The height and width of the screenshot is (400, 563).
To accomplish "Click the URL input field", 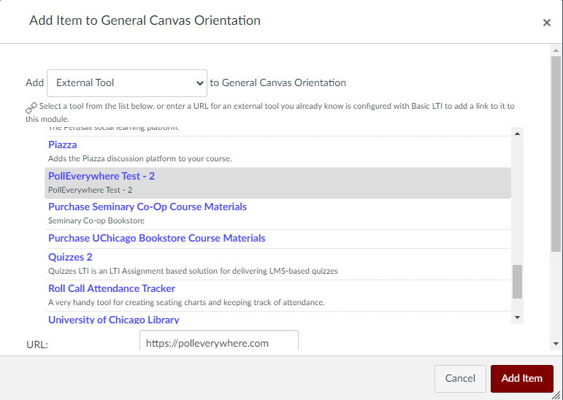I will coord(218,342).
